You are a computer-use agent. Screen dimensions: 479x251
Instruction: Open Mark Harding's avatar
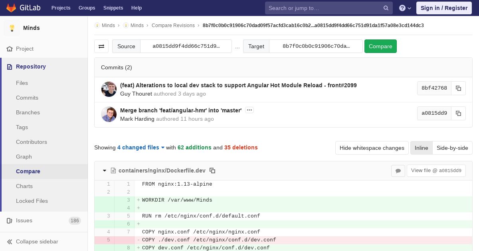tap(109, 114)
